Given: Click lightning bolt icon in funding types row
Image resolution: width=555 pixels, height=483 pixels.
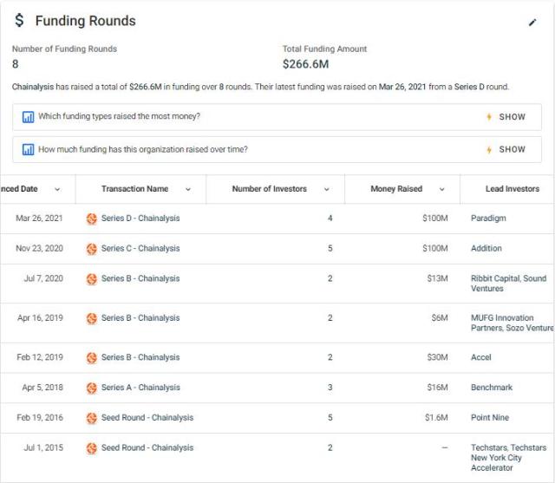Looking at the screenshot, I should click(489, 117).
